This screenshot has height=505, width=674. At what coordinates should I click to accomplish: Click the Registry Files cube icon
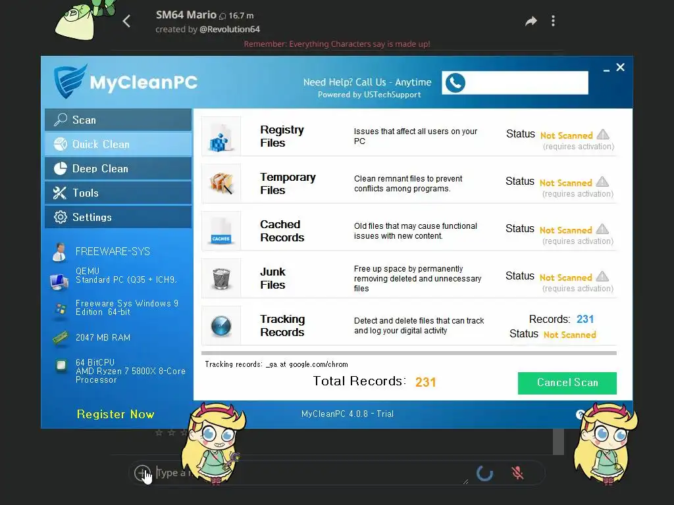(x=221, y=137)
